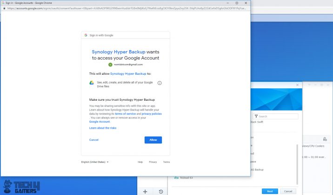The height and width of the screenshot is (195, 333).
Task: Click nomidotcom@gmail.com account email text
Action: point(128,65)
